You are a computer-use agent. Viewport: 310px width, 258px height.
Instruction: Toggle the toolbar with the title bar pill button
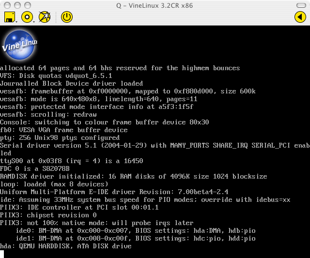point(301,5)
